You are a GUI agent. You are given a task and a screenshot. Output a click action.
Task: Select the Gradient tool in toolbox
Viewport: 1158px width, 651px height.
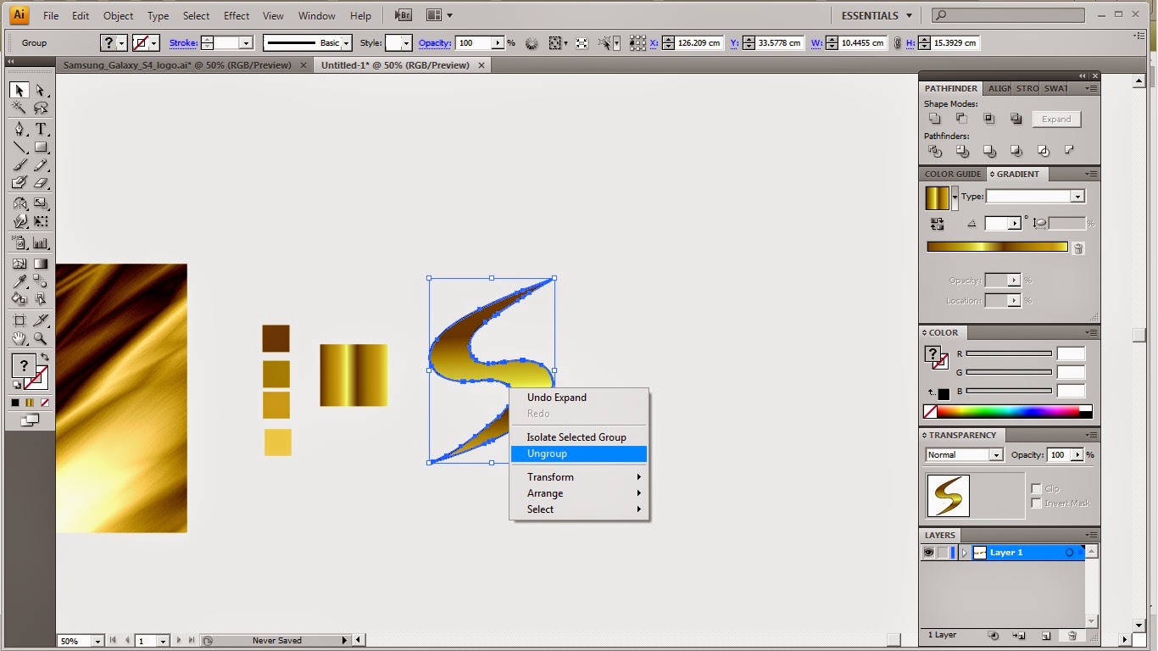40,264
